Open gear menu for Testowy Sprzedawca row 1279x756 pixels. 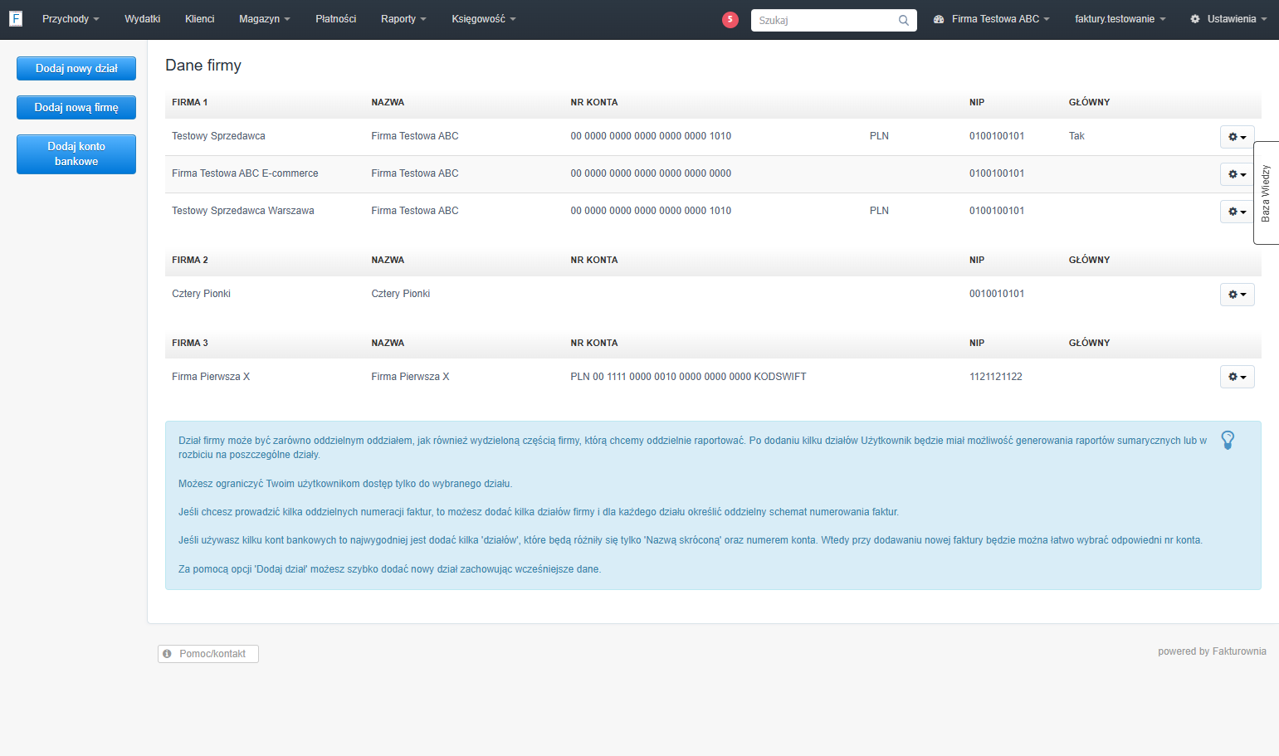click(x=1237, y=137)
